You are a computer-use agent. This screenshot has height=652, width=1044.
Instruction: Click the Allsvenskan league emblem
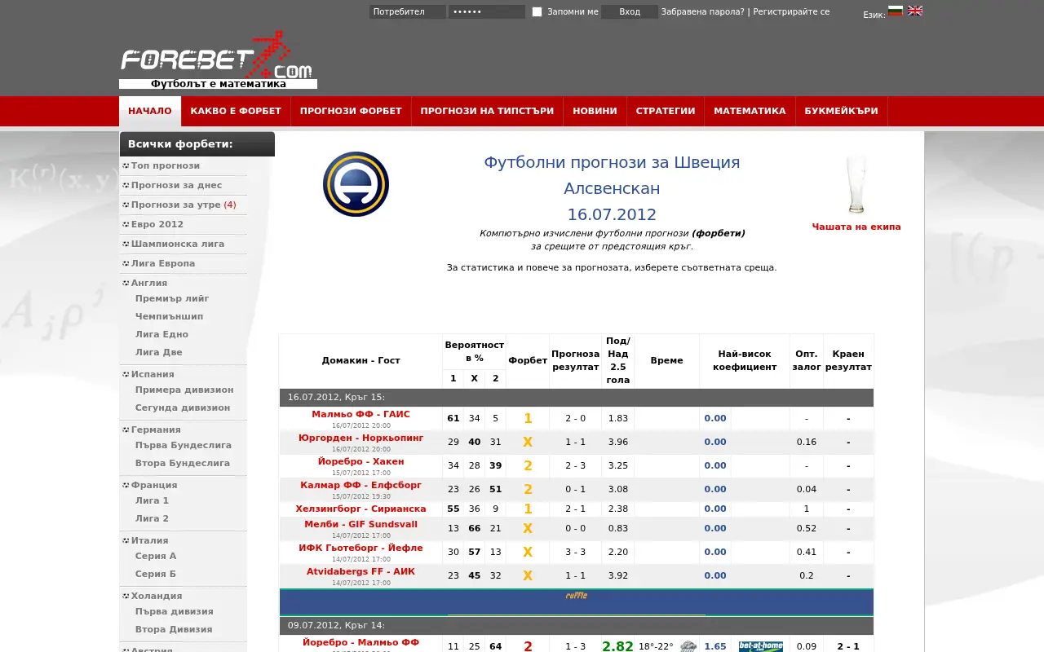pyautogui.click(x=356, y=184)
